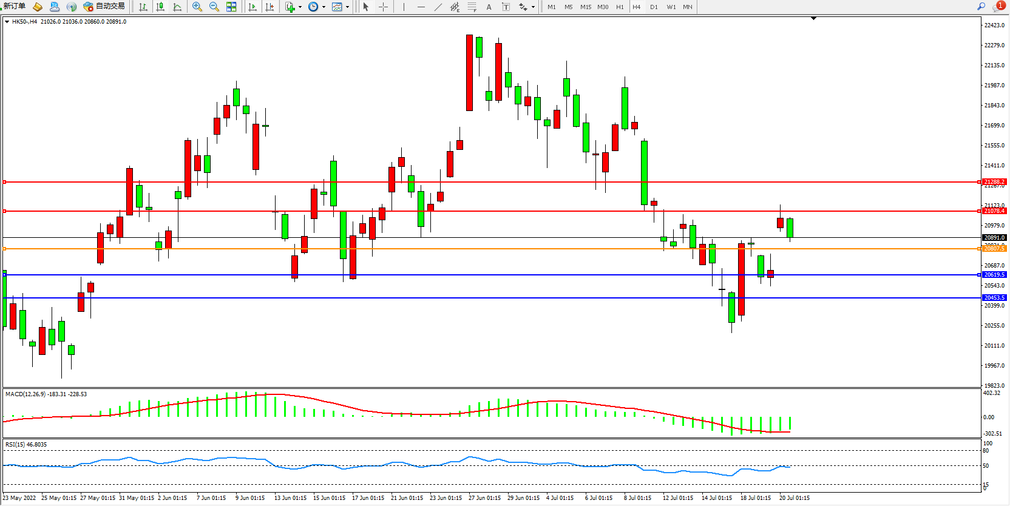Open periodicity clock dropdown arrow

tap(324, 7)
